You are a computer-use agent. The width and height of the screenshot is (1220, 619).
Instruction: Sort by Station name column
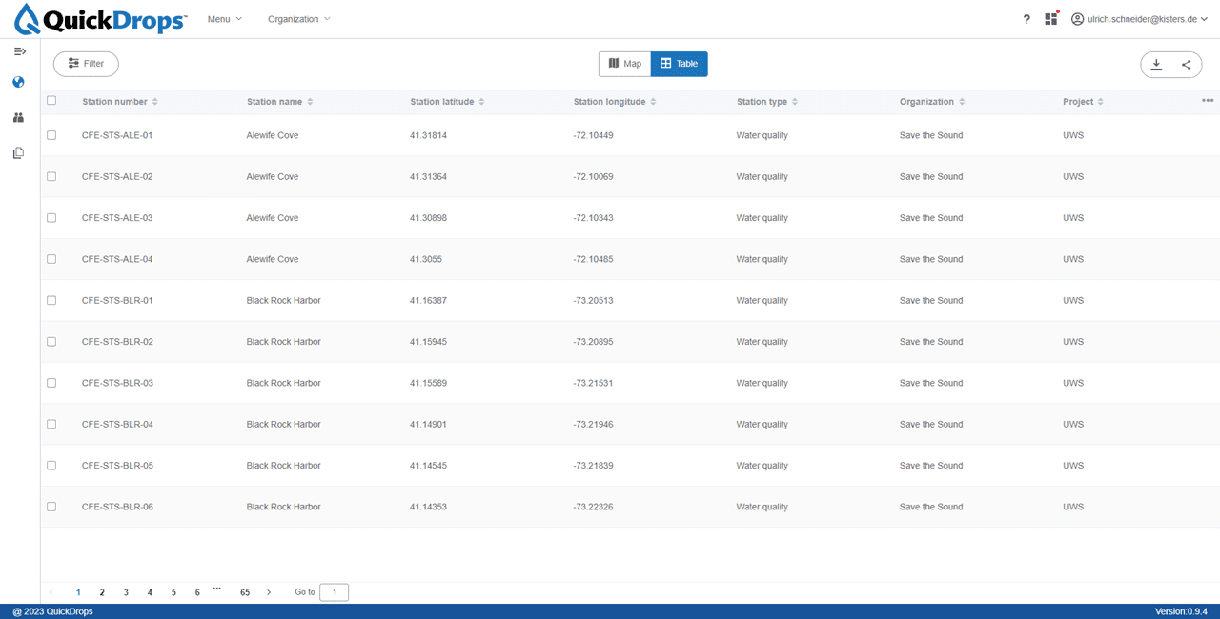click(310, 102)
